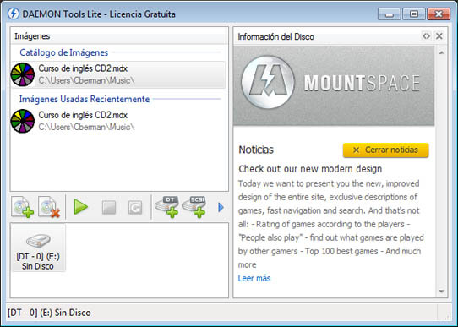Click the Remount refresh icon
Screen dimensions: 458x327
[135, 207]
